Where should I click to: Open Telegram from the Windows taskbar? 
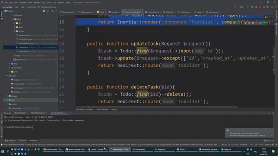coord(231,149)
